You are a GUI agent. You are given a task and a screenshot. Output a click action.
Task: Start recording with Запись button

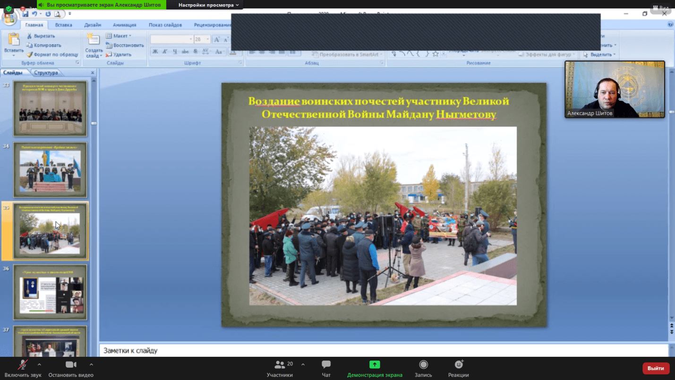423,365
